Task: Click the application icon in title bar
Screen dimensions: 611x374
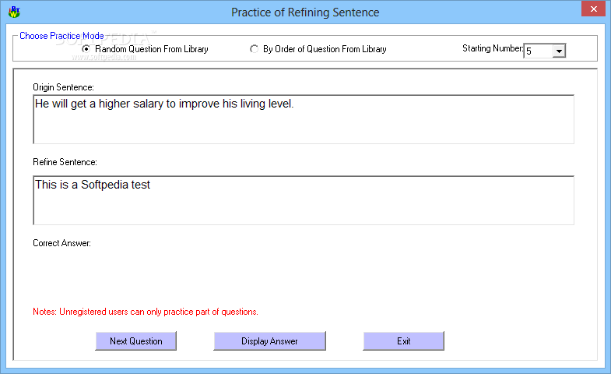Action: (15, 12)
